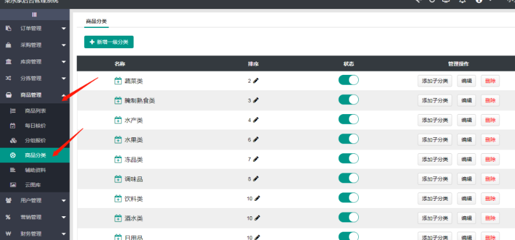
Task: Disable the 冻品类 status switch
Action: (x=349, y=159)
